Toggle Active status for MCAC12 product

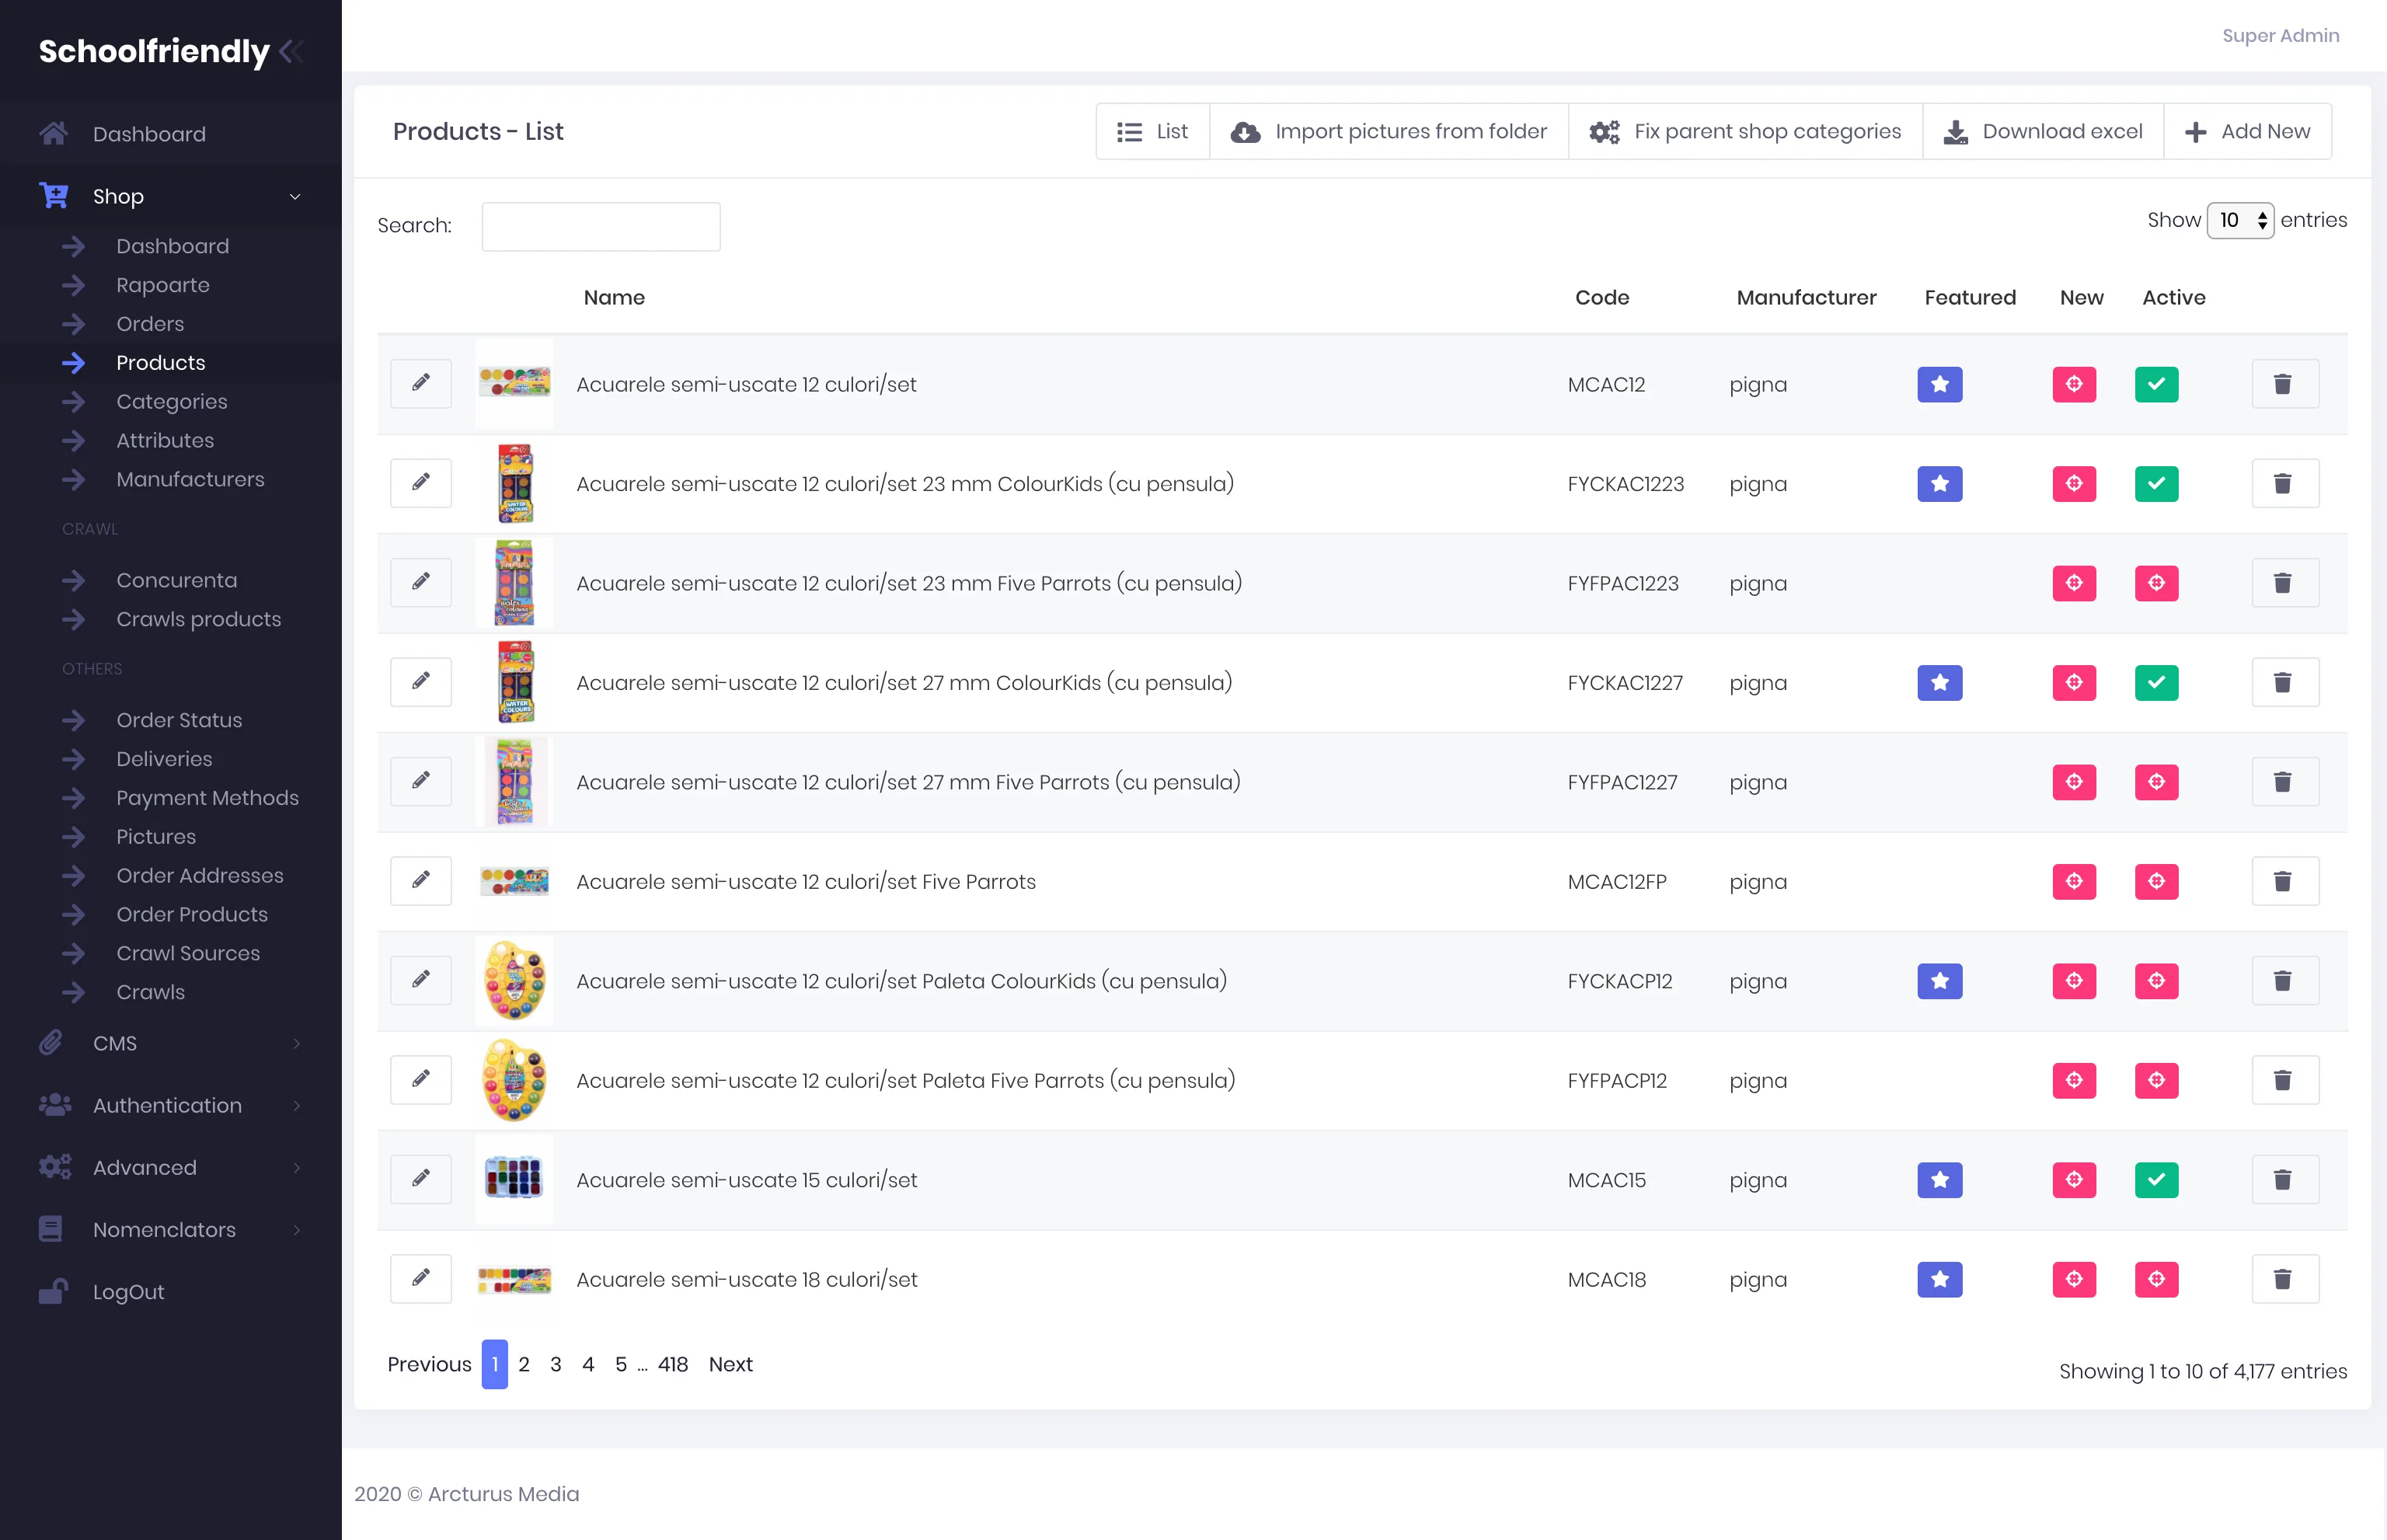pyautogui.click(x=2156, y=384)
